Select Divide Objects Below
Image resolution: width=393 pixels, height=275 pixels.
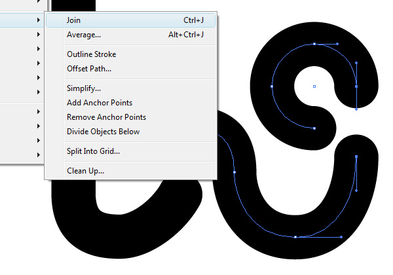point(130,132)
